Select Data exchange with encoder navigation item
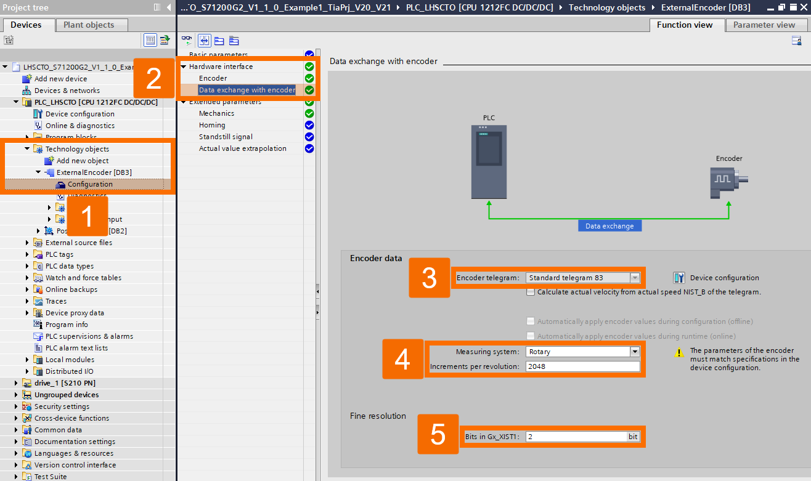This screenshot has height=481, width=811. [247, 90]
